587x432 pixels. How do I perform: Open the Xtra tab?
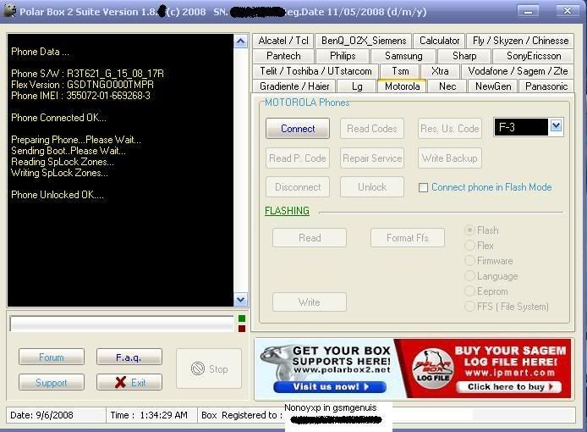440,71
